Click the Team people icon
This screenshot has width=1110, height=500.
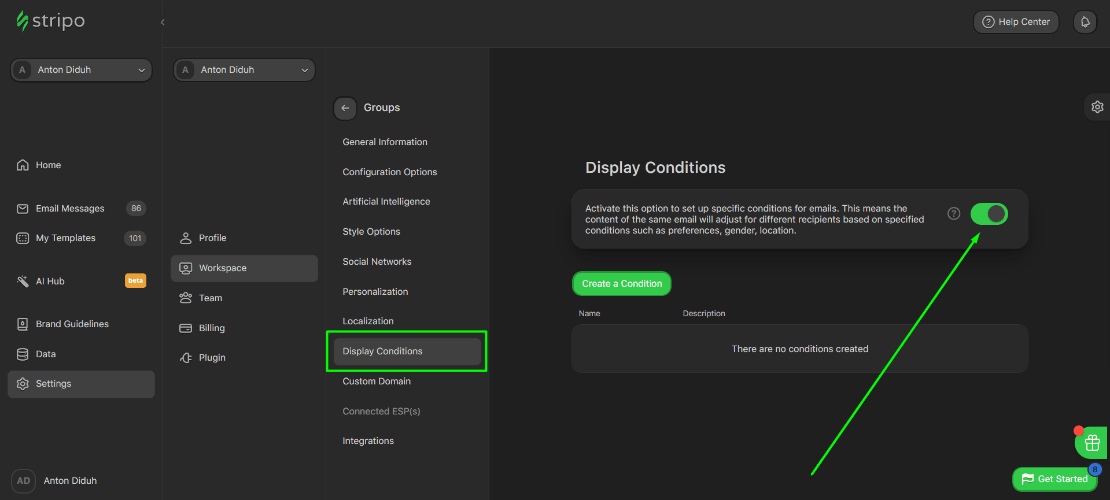186,298
